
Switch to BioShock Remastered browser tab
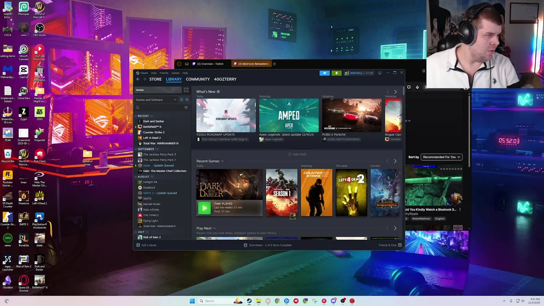[251, 64]
